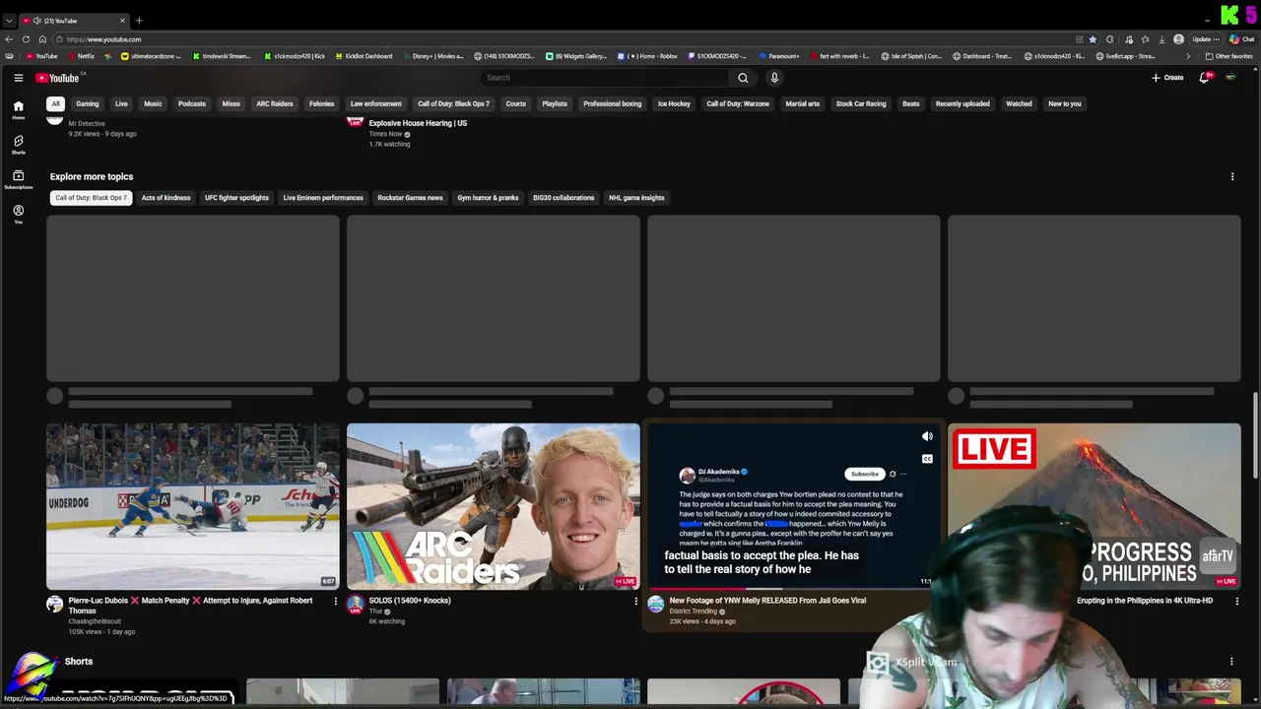Screen dimensions: 1261x709
Task: Open YouTube notifications bell
Action: [1204, 77]
